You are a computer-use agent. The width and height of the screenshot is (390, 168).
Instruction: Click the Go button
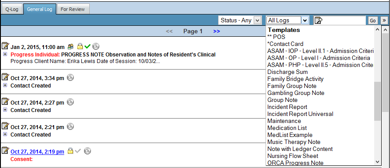[x=373, y=21]
